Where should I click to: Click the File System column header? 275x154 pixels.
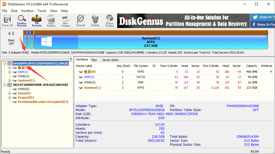click(x=141, y=66)
